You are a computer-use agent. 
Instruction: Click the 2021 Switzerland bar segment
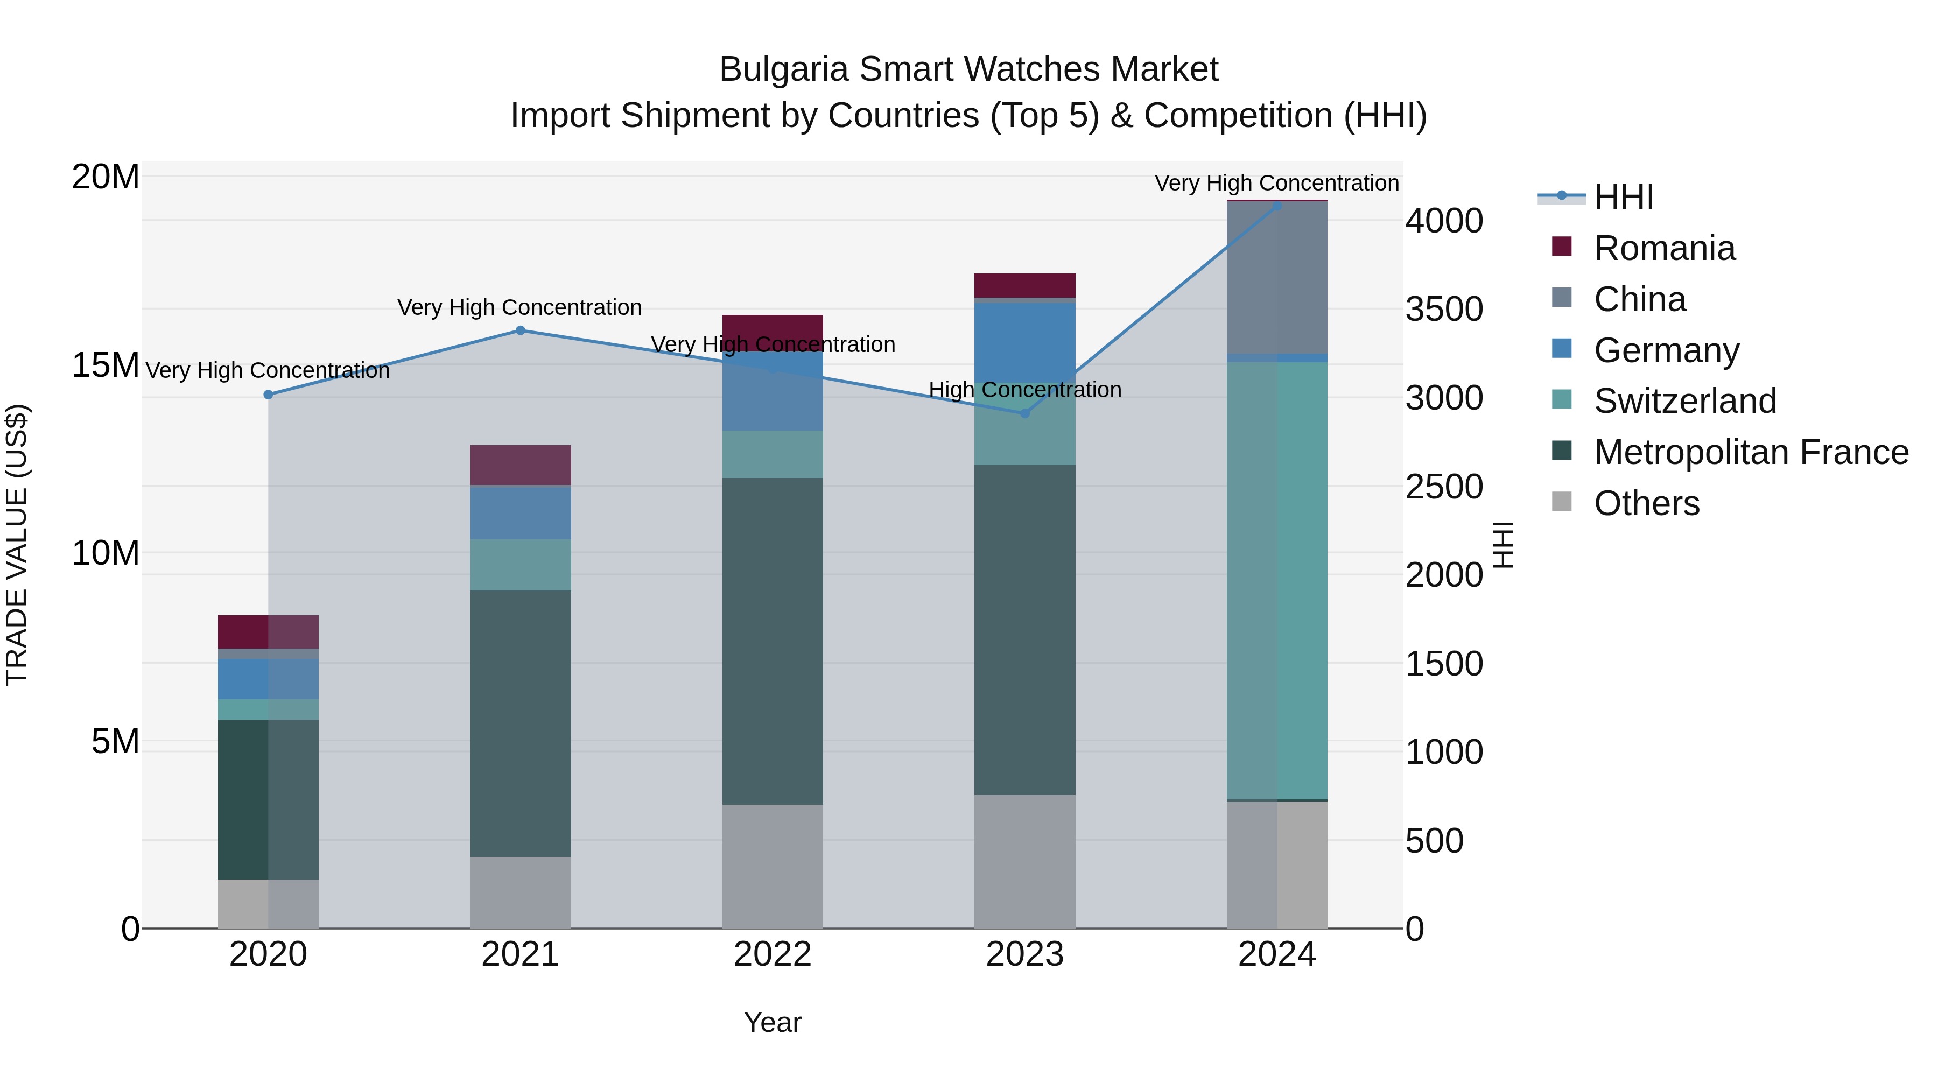click(x=520, y=565)
